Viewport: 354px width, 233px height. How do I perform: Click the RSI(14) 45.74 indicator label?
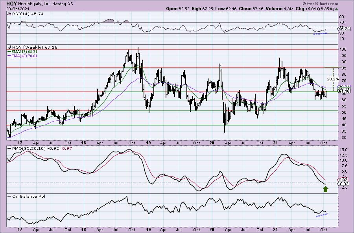27,14
